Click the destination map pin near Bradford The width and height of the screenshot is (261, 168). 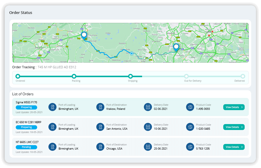pyautogui.click(x=176, y=47)
